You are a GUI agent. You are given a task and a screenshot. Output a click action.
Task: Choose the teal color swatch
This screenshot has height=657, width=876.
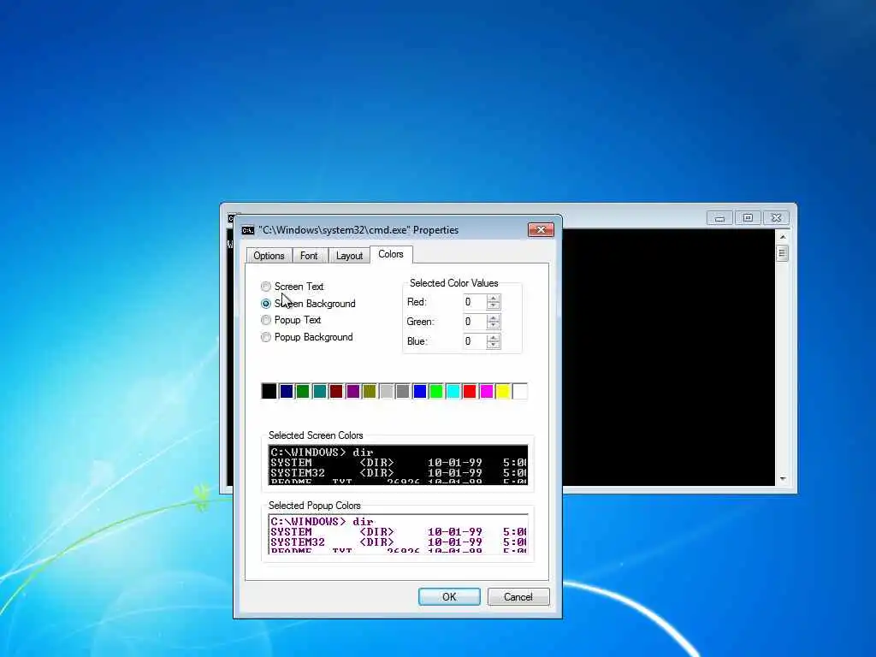[320, 391]
